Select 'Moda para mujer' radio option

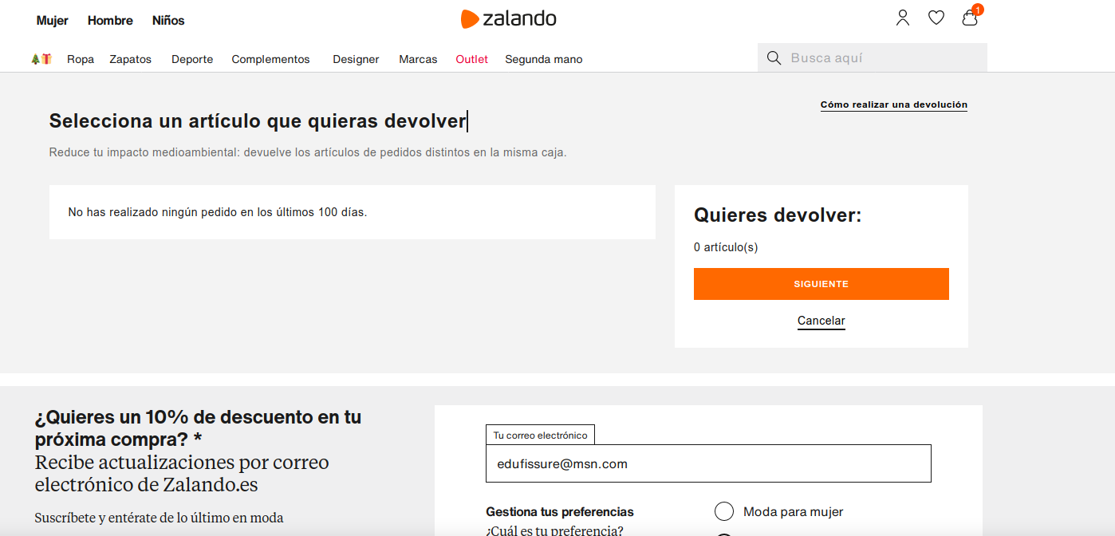[x=724, y=511]
